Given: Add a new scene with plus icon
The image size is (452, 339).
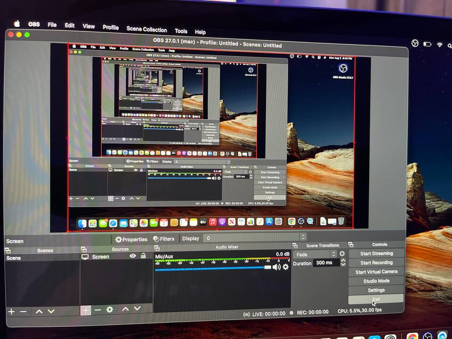Looking at the screenshot, I should (x=11, y=311).
